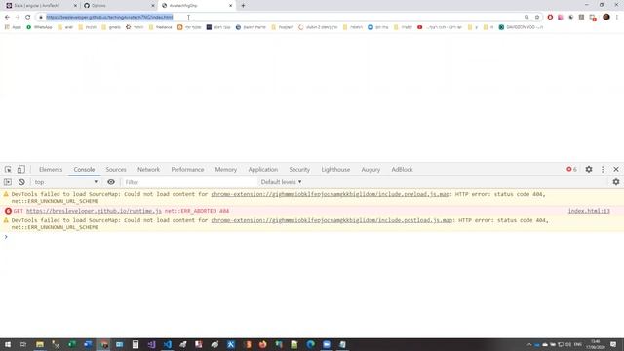Open the index.html:13 source link
624x351 pixels.
[589, 211]
